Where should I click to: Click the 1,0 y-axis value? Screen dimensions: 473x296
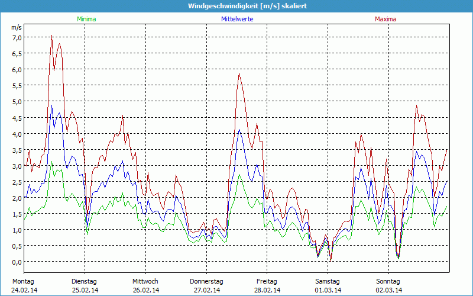pos(17,230)
